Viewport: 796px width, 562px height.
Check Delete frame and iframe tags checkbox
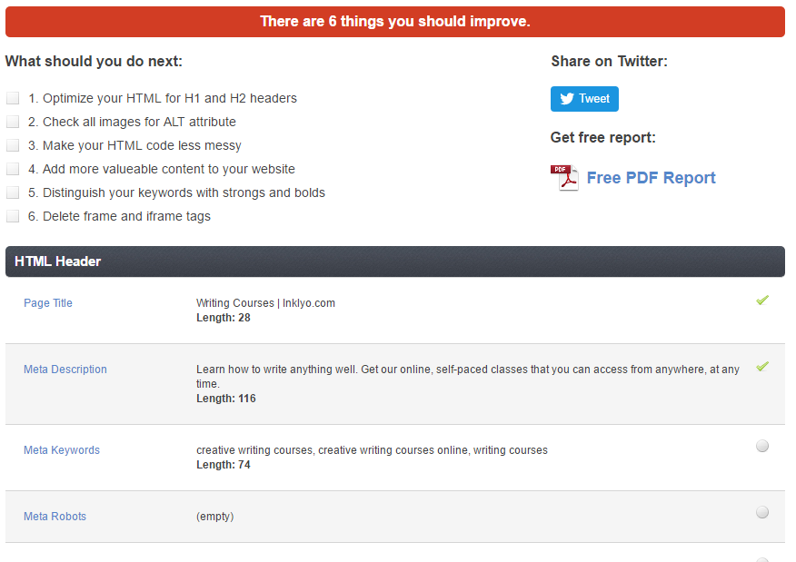pos(13,216)
